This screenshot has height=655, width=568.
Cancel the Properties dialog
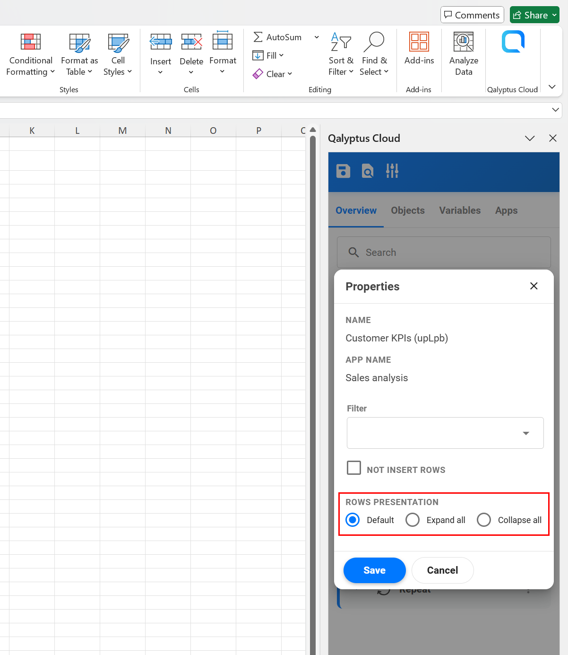click(442, 570)
